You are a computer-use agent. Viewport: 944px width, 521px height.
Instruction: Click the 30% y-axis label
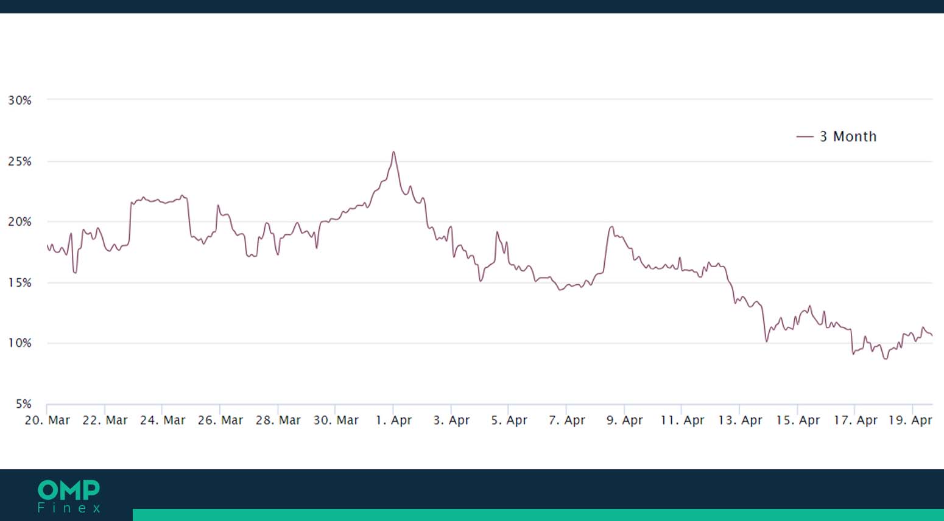19,100
